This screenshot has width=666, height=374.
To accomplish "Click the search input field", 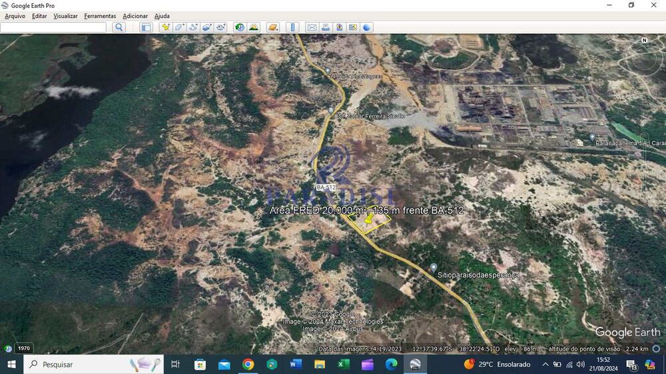I will pyautogui.click(x=53, y=27).
